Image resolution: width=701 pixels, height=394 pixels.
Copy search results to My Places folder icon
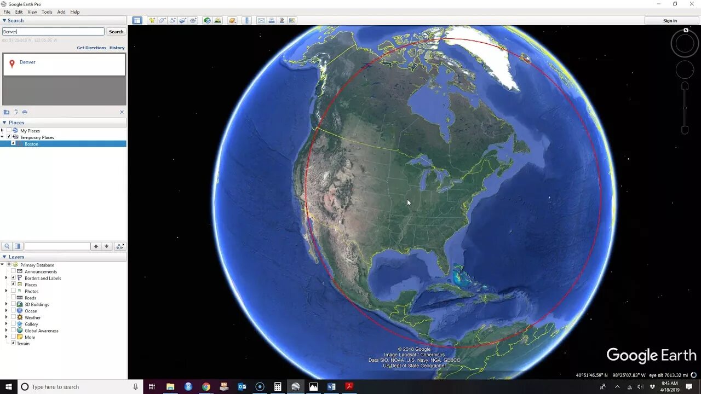tap(7, 112)
